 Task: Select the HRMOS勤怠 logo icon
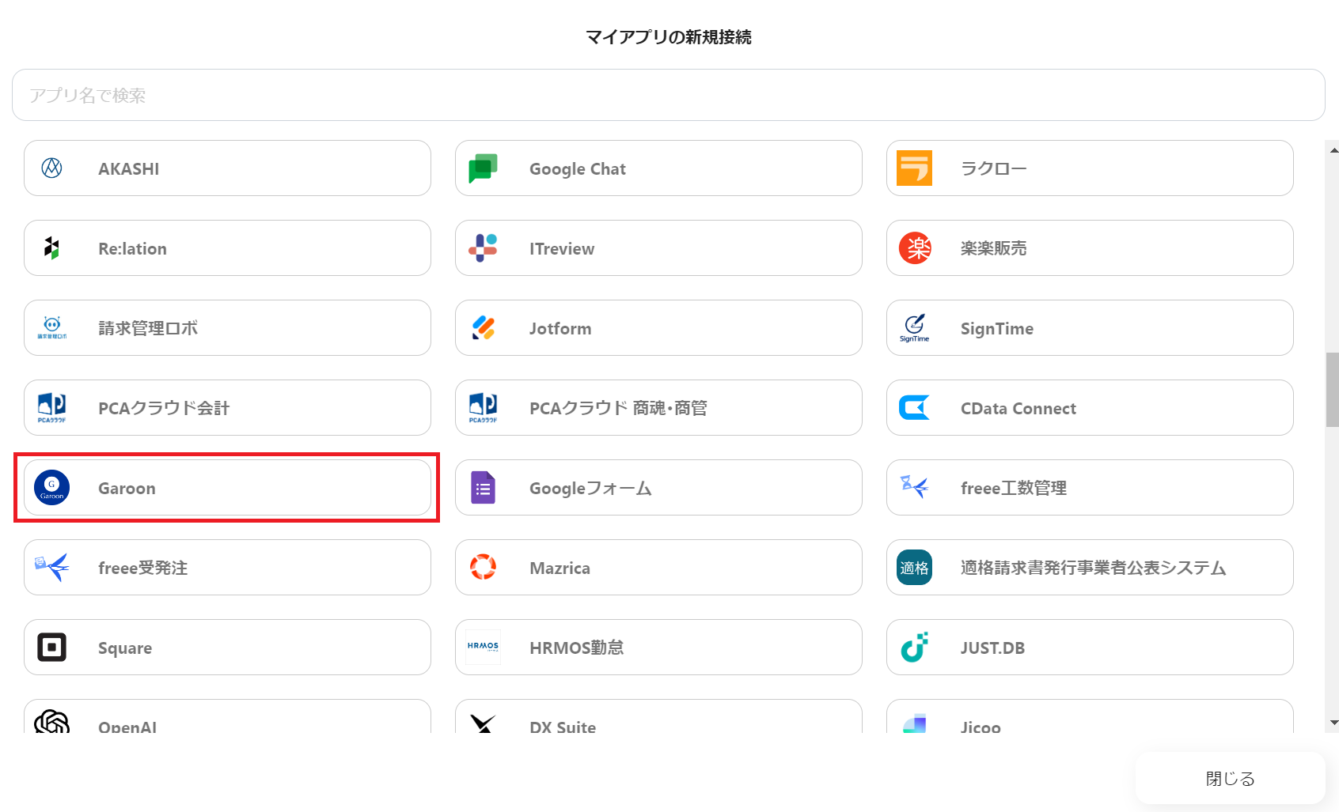point(483,647)
